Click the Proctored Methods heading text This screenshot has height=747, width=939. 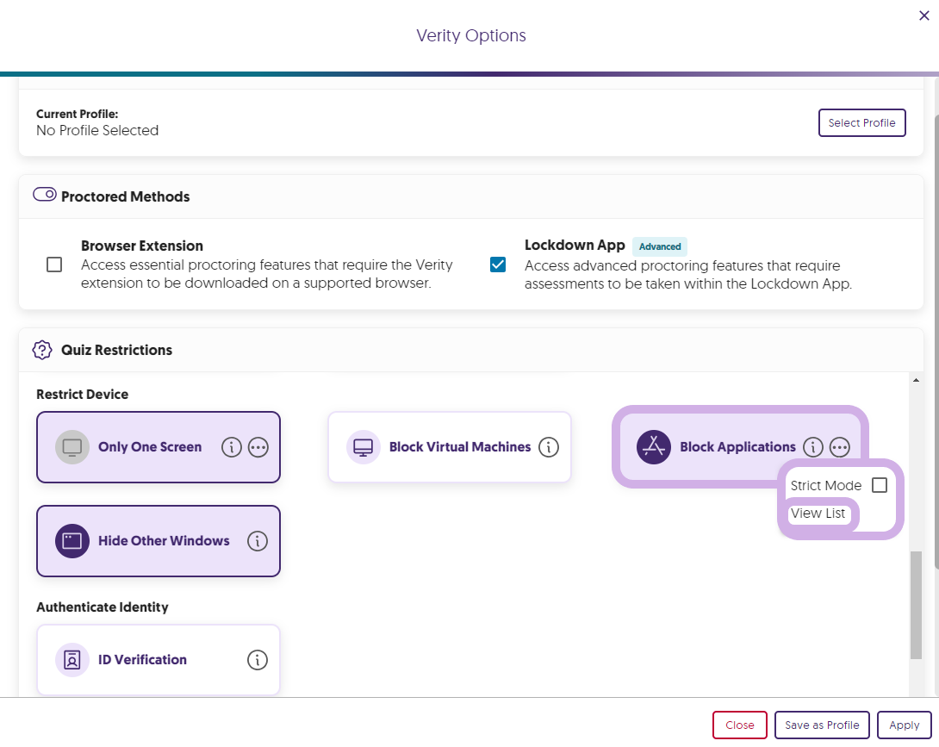point(125,196)
